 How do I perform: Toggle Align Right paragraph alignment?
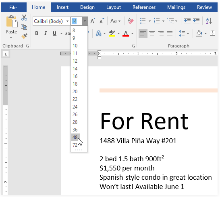(x=161, y=33)
